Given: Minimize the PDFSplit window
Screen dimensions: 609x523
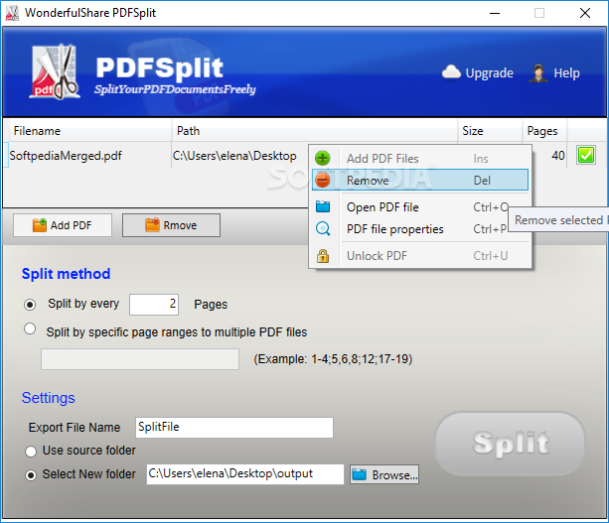Looking at the screenshot, I should click(495, 13).
